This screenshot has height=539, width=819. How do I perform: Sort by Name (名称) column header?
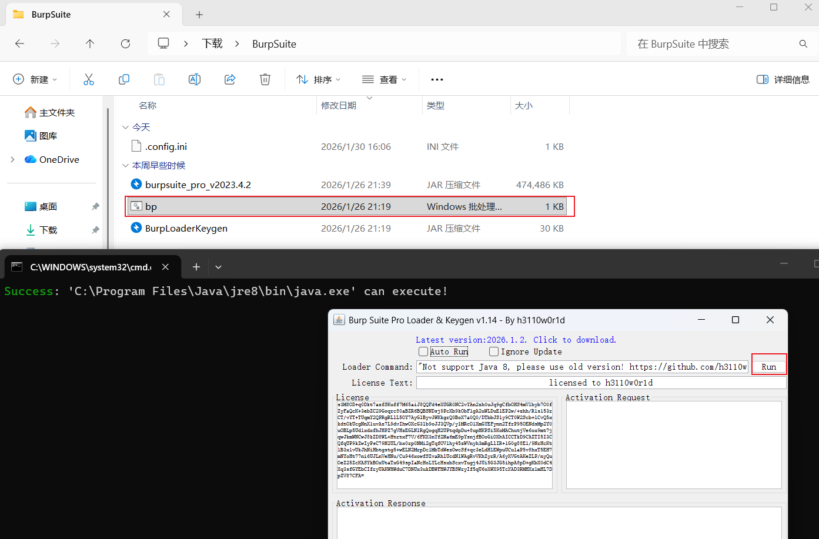pyautogui.click(x=148, y=105)
